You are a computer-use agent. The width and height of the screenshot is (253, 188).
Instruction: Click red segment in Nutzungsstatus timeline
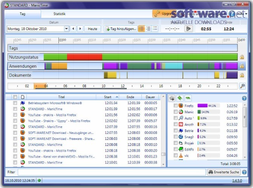coord(84,57)
